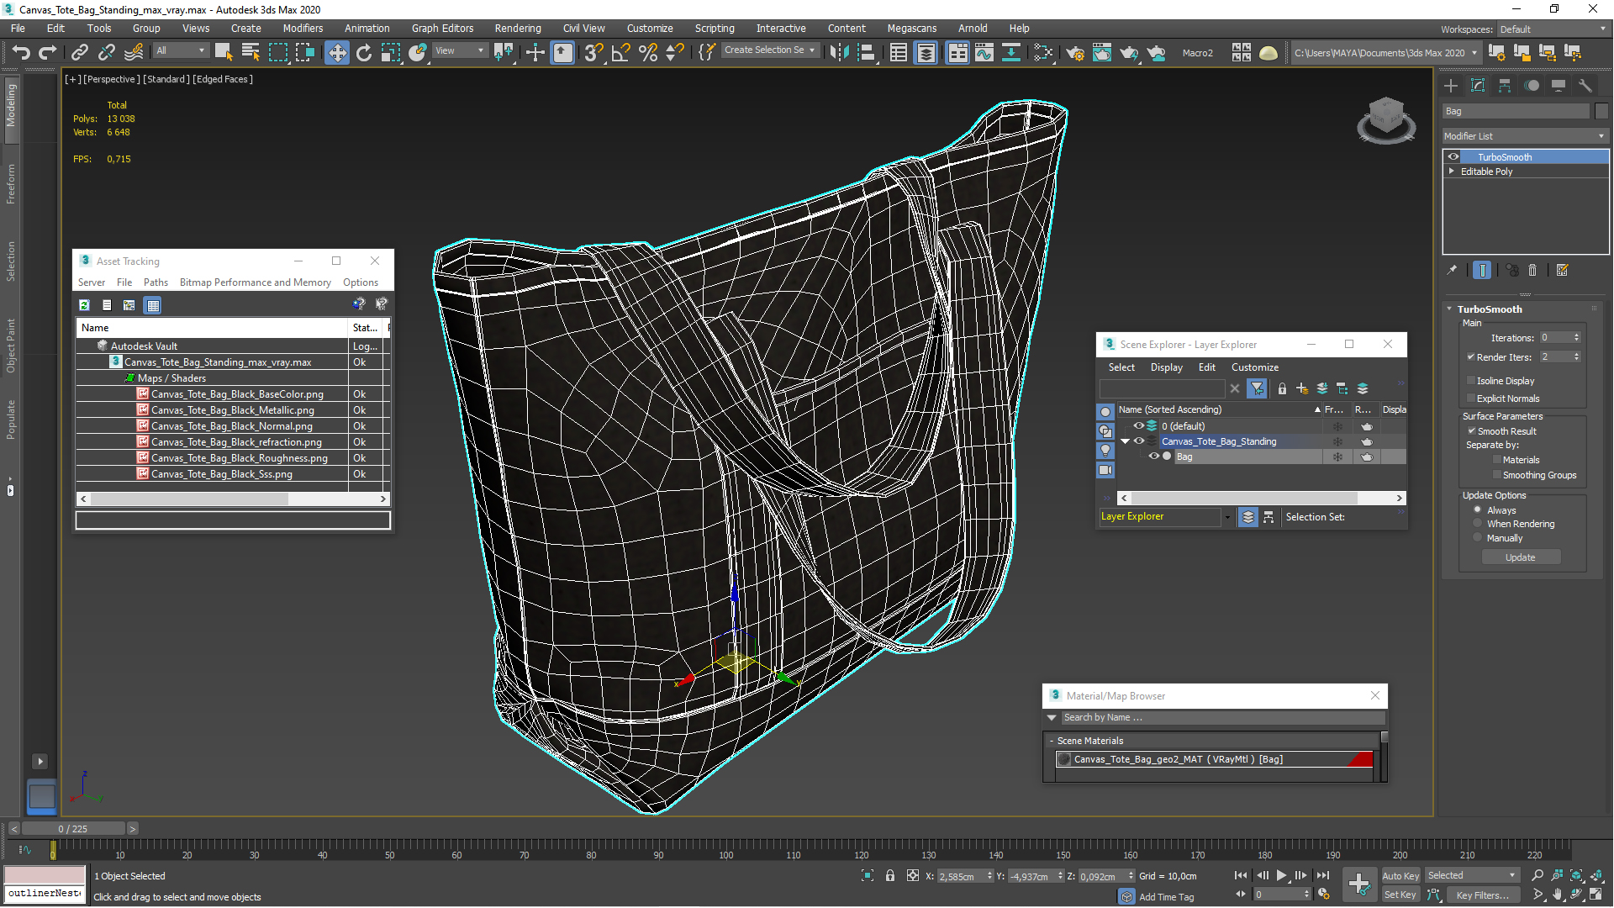Click the Canvas_Tote_Bag_geo2_MAT material entry
The height and width of the screenshot is (908, 1614).
pyautogui.click(x=1215, y=759)
